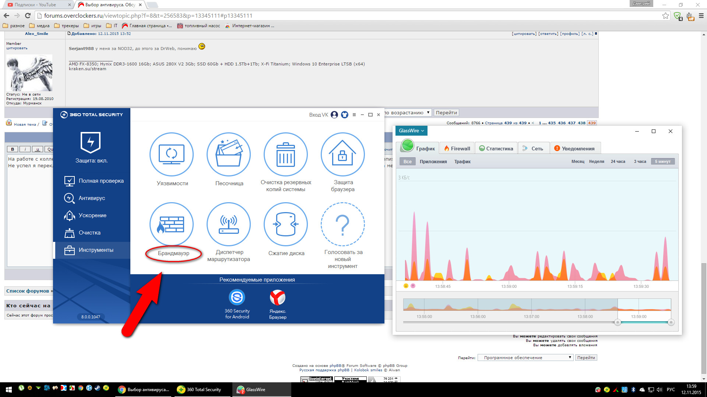The width and height of the screenshot is (707, 397).
Task: Launch the Уязвимости vulnerabilities tool
Action: 172,154
